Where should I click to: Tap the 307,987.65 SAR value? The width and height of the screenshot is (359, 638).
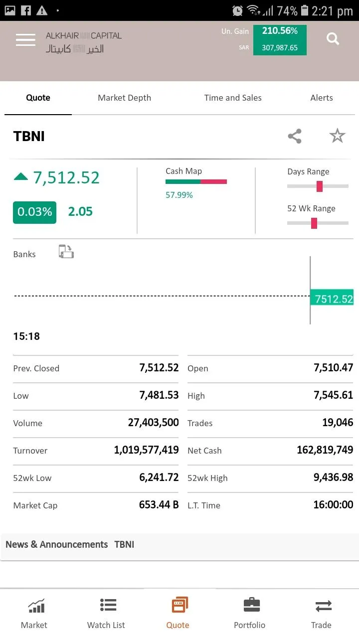pos(280,48)
